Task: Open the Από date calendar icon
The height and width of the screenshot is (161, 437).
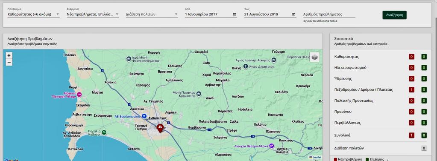Action: [x=235, y=14]
